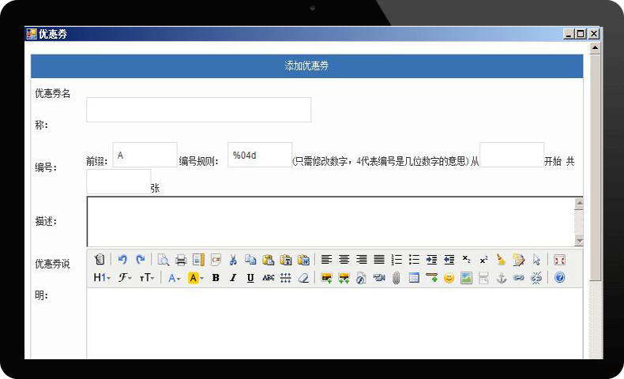Click the batch image upload icon
Screen dimensions: 624x379
pyautogui.click(x=344, y=278)
